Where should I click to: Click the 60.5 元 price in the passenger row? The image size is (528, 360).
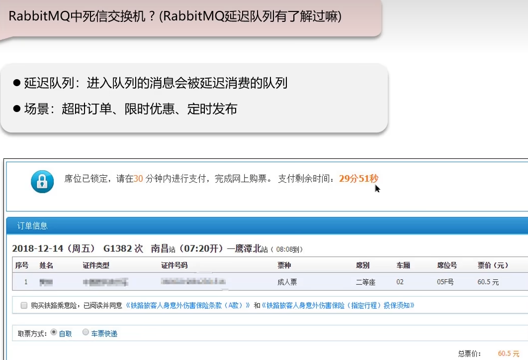coord(488,282)
